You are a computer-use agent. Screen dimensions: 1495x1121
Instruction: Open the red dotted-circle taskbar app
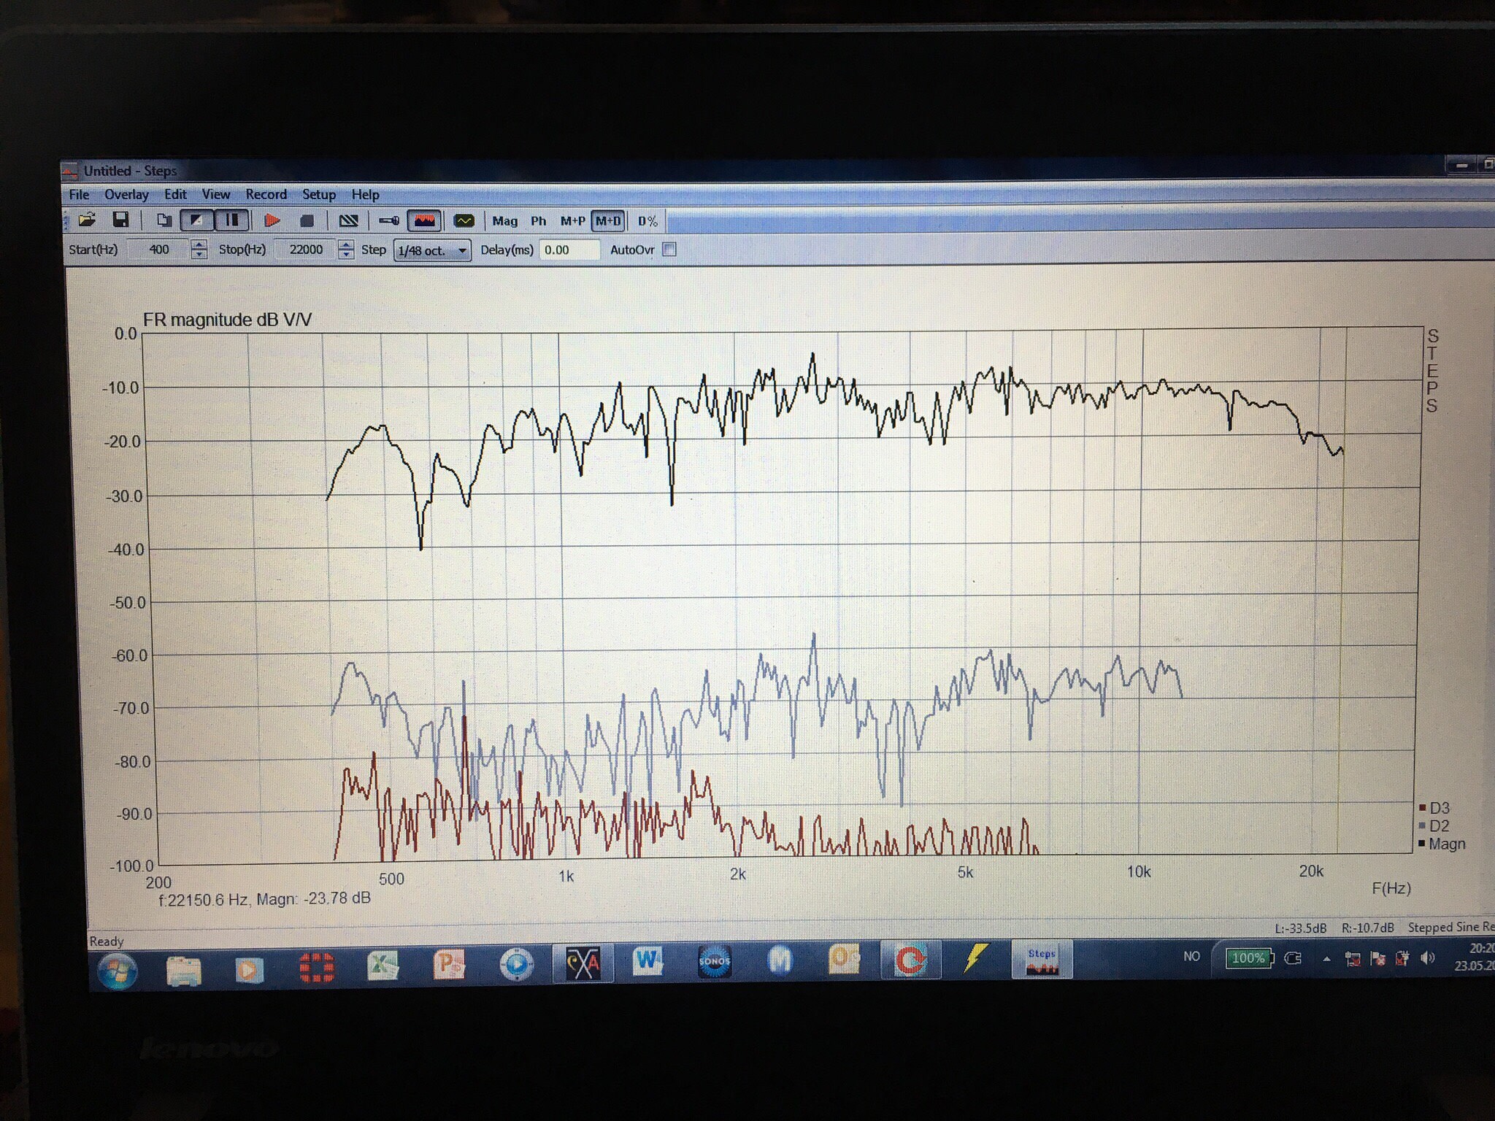(317, 968)
